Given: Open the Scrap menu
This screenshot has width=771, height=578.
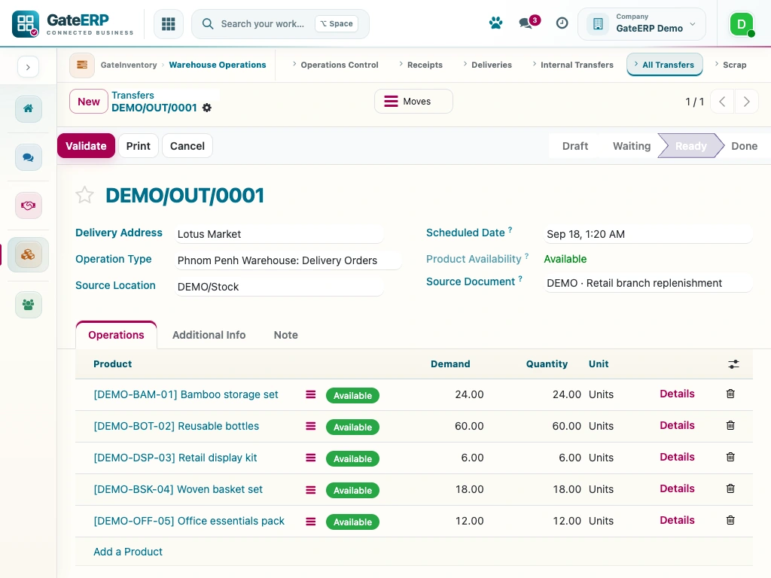Looking at the screenshot, I should coord(730,65).
